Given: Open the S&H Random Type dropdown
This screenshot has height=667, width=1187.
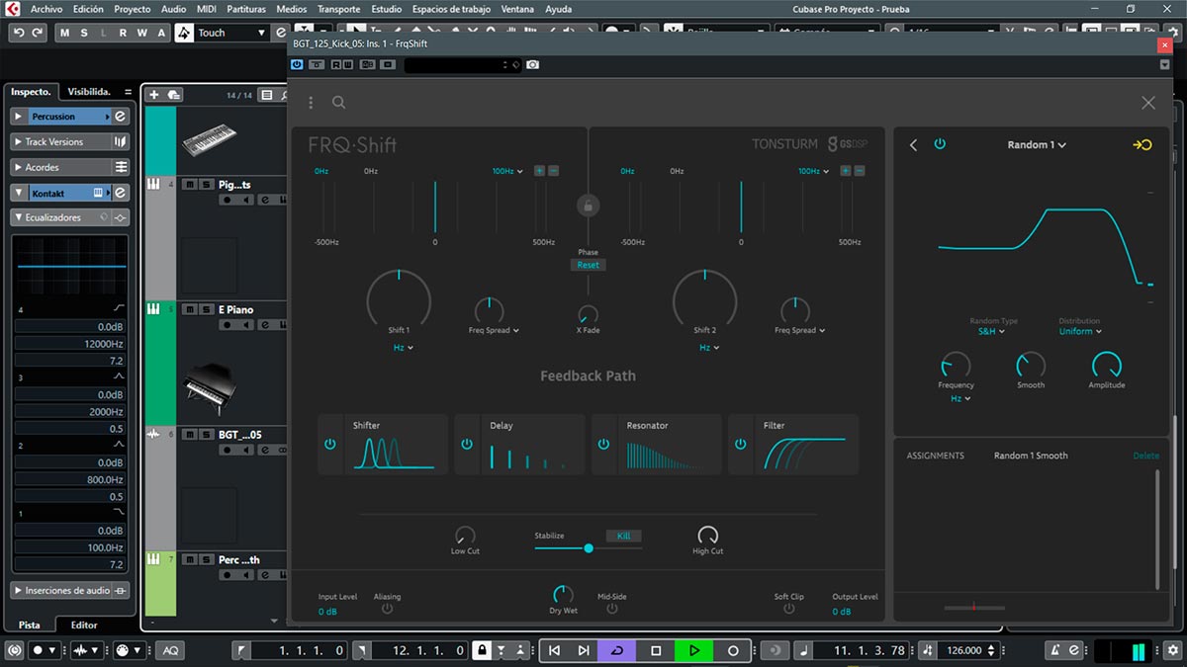Looking at the screenshot, I should [992, 332].
